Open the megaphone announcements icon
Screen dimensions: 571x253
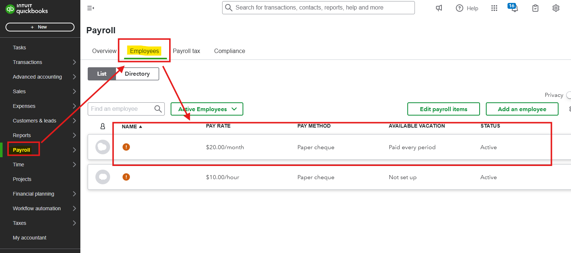pos(439,8)
